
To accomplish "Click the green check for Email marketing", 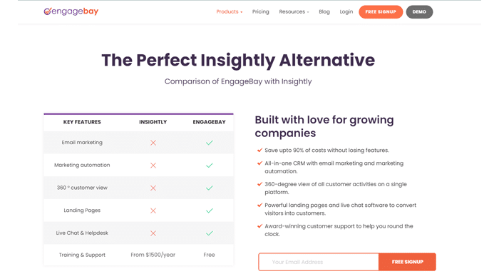I will (209, 143).
